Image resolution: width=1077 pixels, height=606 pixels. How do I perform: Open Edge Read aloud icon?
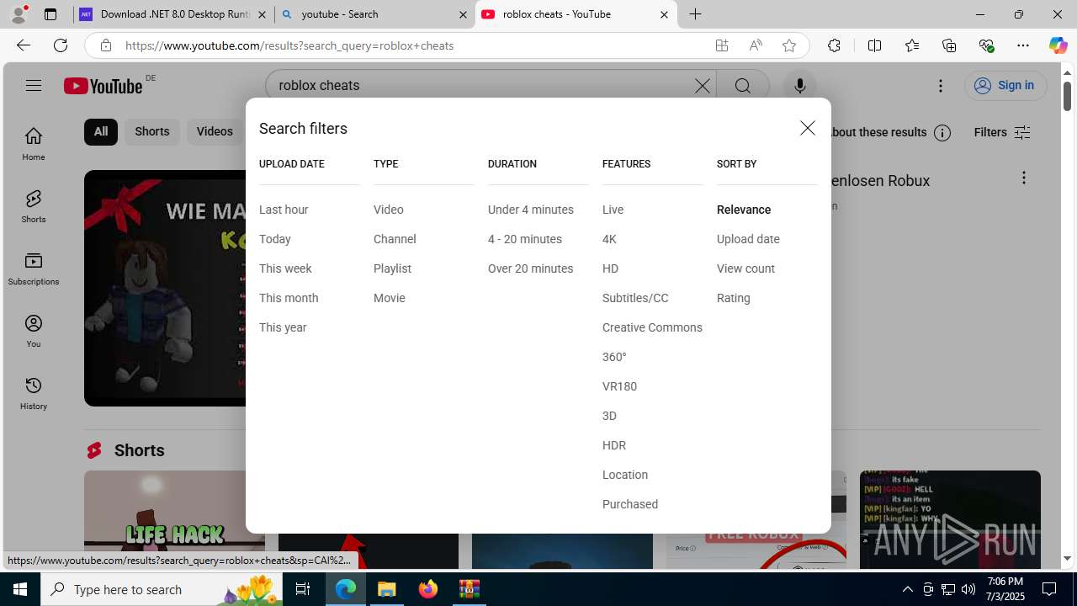pos(756,45)
